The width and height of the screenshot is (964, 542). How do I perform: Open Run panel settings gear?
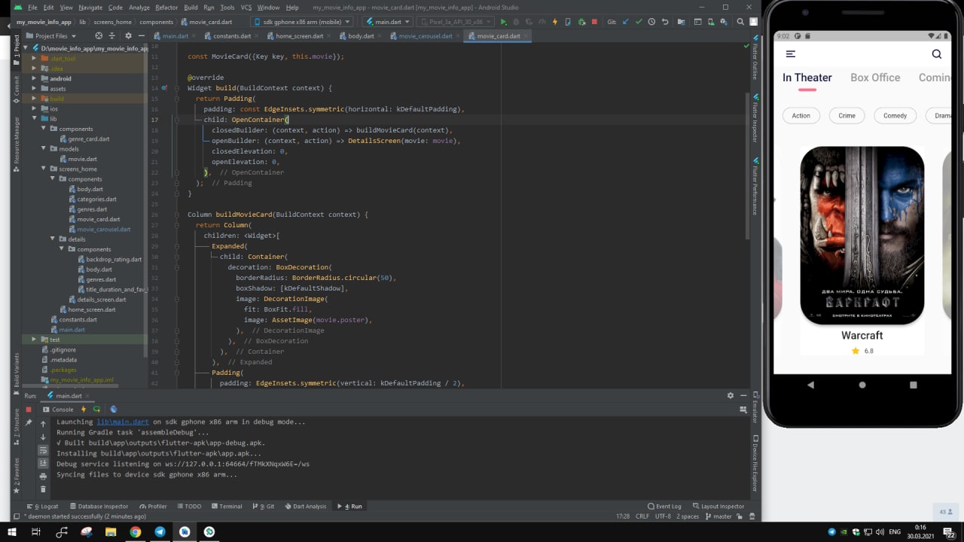coord(730,395)
